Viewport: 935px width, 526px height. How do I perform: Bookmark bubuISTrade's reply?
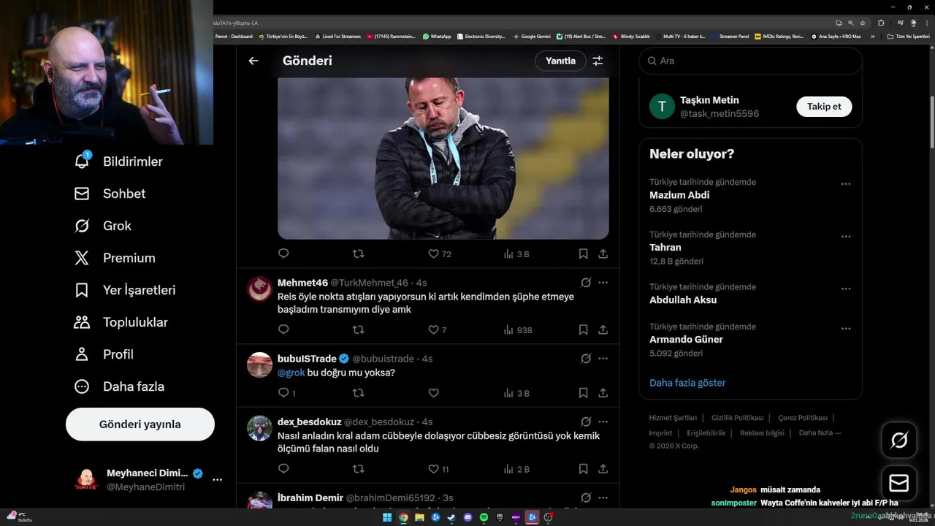pyautogui.click(x=583, y=392)
